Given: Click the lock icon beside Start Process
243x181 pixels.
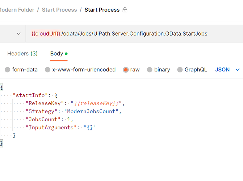Looking at the screenshot, I should tap(125, 10).
